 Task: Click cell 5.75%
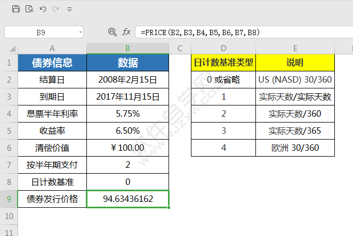pos(127,114)
